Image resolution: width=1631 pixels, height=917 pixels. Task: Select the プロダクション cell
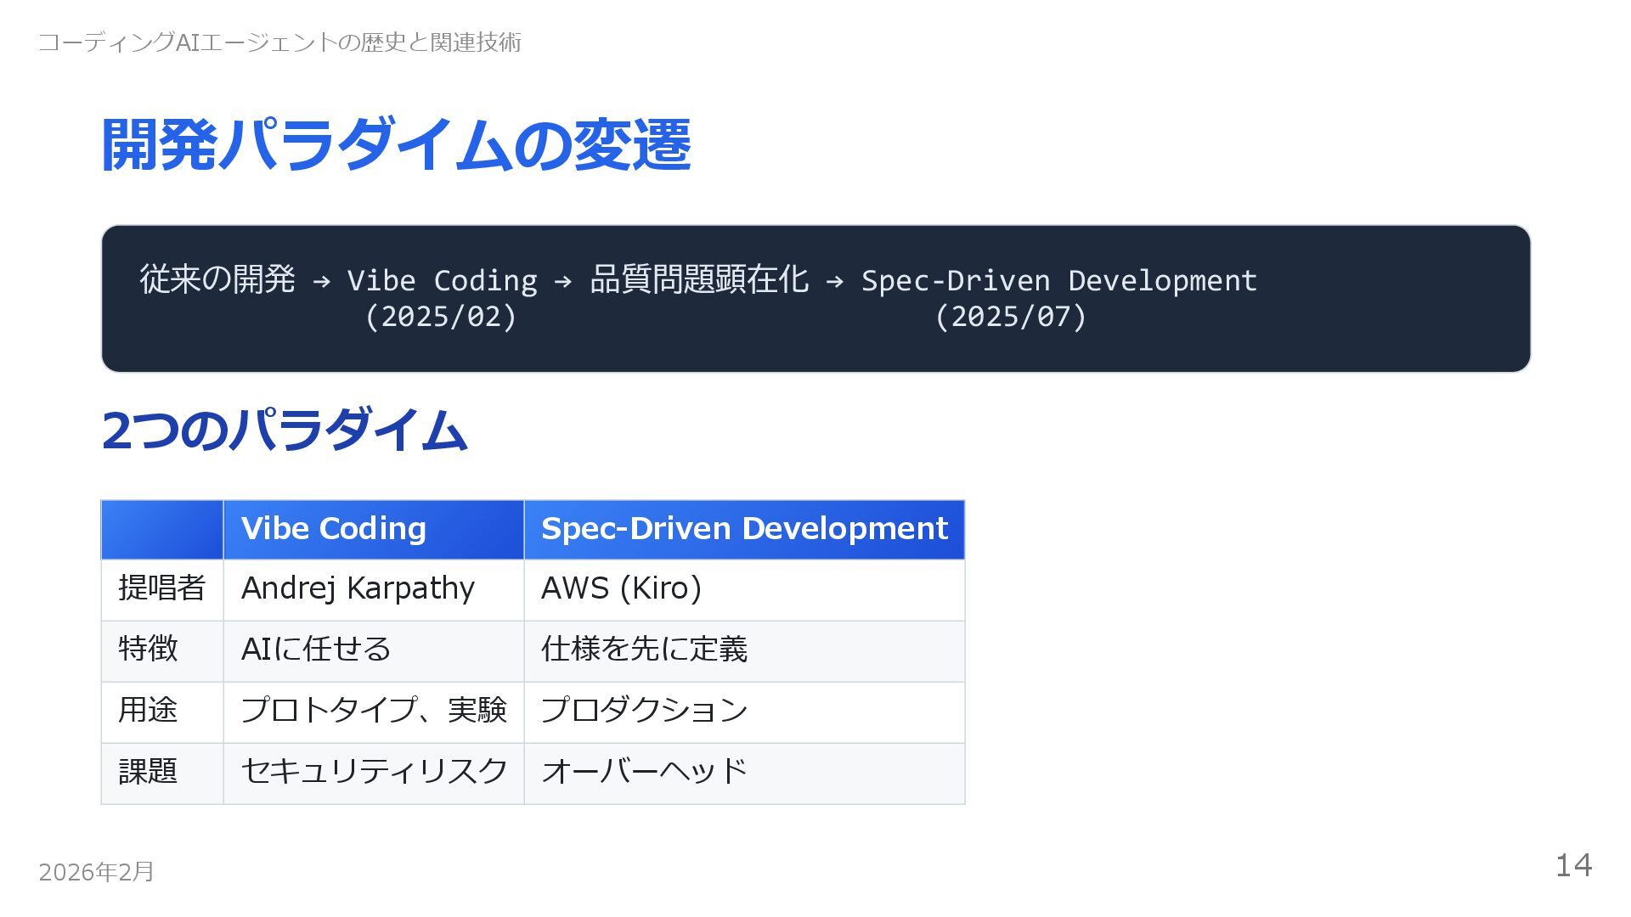tap(644, 711)
